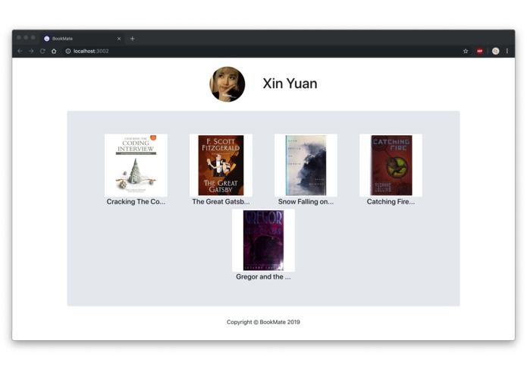The image size is (527, 375).
Task: Open Chrome profile avatar in toolbar
Action: coord(495,51)
